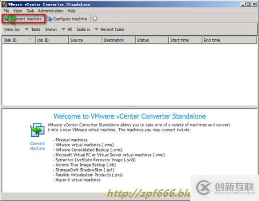Screen dimensions: 259x201
Task: Sort by the Status column header
Action: [152, 40]
